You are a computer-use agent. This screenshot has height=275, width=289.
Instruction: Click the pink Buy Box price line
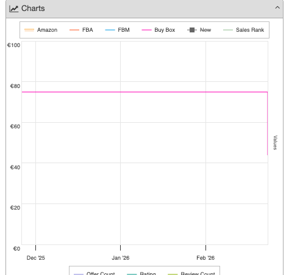144,92
